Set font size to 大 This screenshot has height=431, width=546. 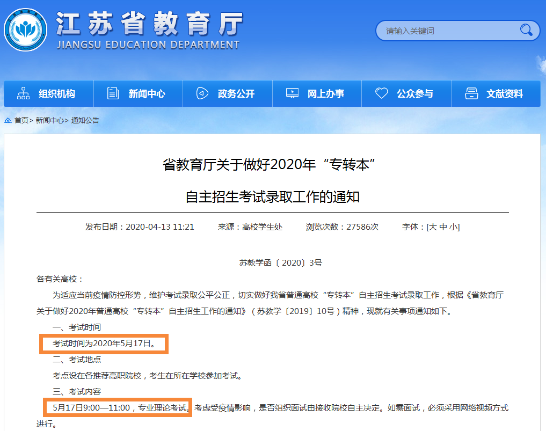pos(432,227)
